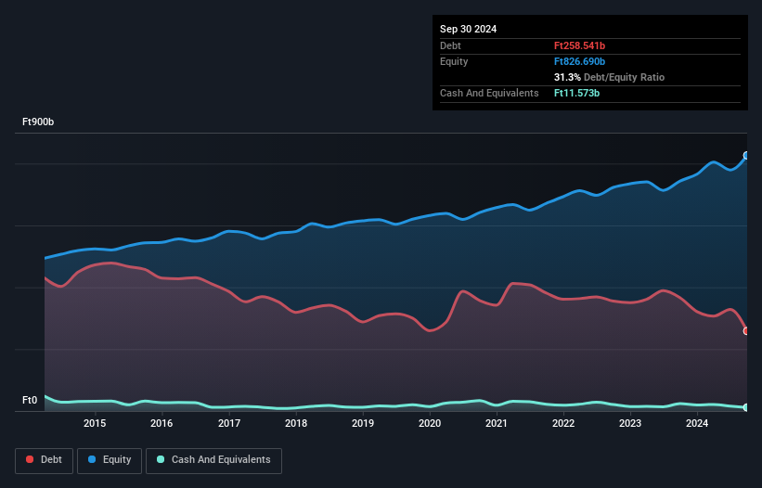Viewport: 762px width, 488px height.
Task: Click the 2021 x-axis label
Action: click(497, 423)
